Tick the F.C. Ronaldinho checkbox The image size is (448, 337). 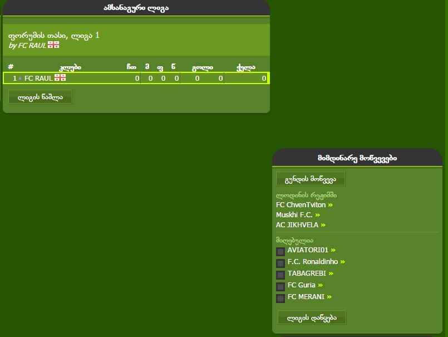[x=280, y=263]
